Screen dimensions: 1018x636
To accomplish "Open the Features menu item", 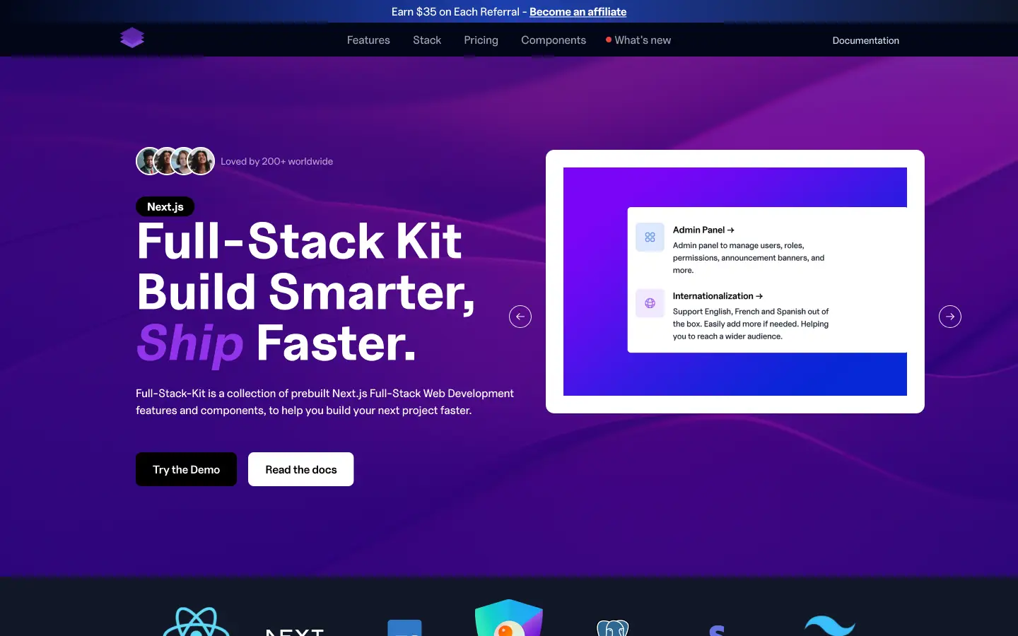I will [x=368, y=40].
